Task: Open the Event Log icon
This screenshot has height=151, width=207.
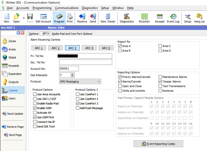Action: point(173,18)
